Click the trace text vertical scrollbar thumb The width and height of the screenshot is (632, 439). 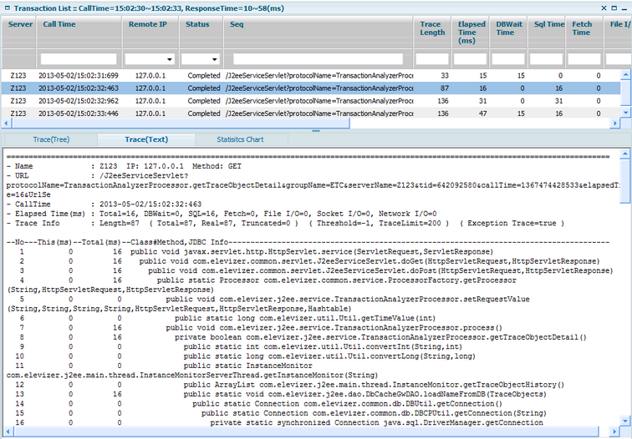(x=624, y=181)
